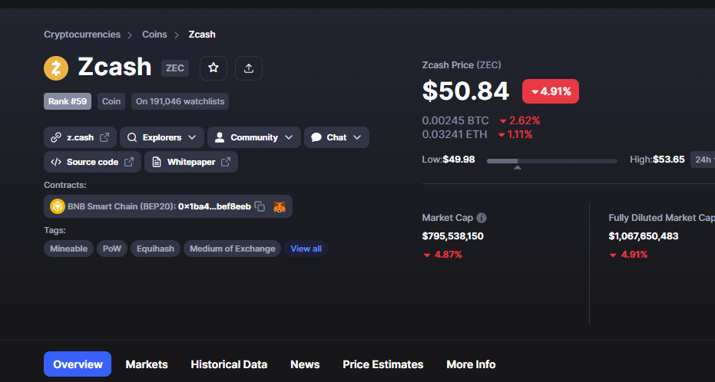Click the On 191,046 watchlists badge
The width and height of the screenshot is (715, 382).
point(180,101)
